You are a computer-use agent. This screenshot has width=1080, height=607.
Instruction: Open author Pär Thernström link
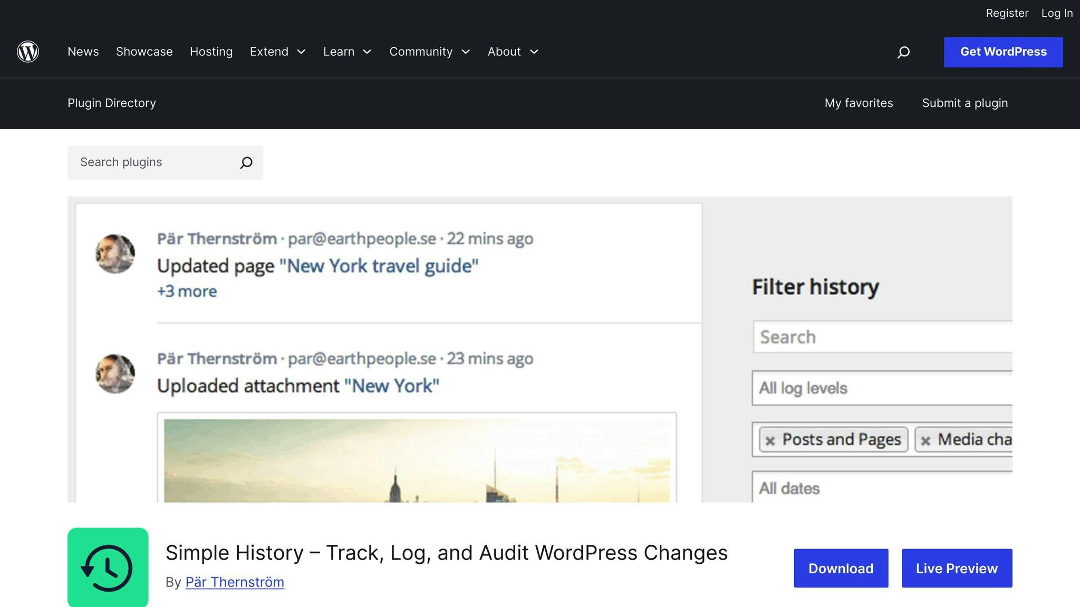235,582
